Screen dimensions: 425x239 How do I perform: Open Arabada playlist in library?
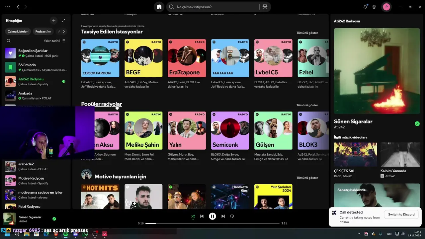[x=37, y=96]
